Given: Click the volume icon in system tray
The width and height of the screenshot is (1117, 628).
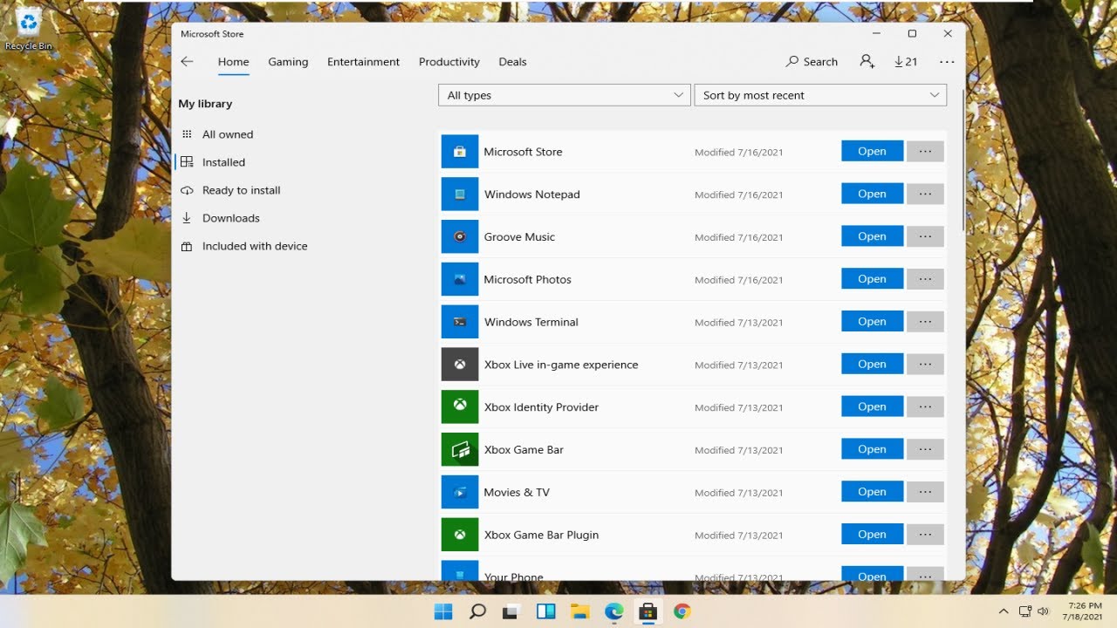Looking at the screenshot, I should 1044,611.
